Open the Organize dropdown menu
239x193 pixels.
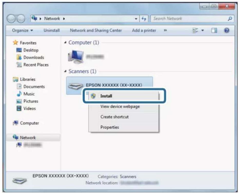pos(23,30)
